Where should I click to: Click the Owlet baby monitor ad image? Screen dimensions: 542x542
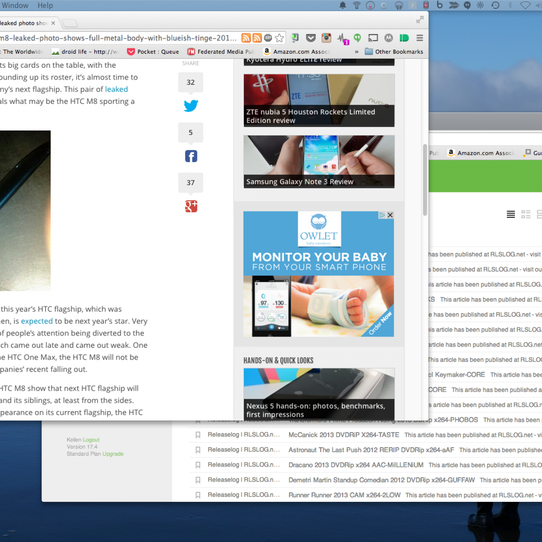319,274
